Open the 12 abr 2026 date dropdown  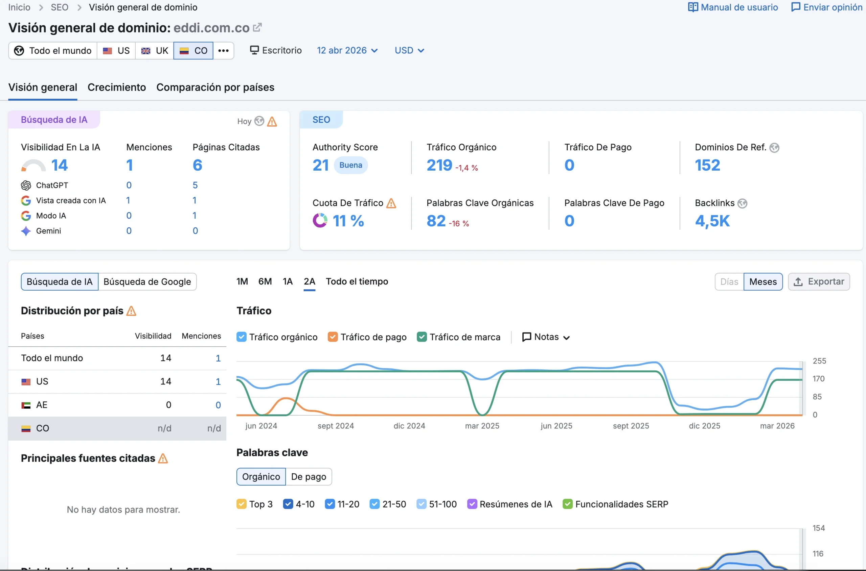(347, 50)
